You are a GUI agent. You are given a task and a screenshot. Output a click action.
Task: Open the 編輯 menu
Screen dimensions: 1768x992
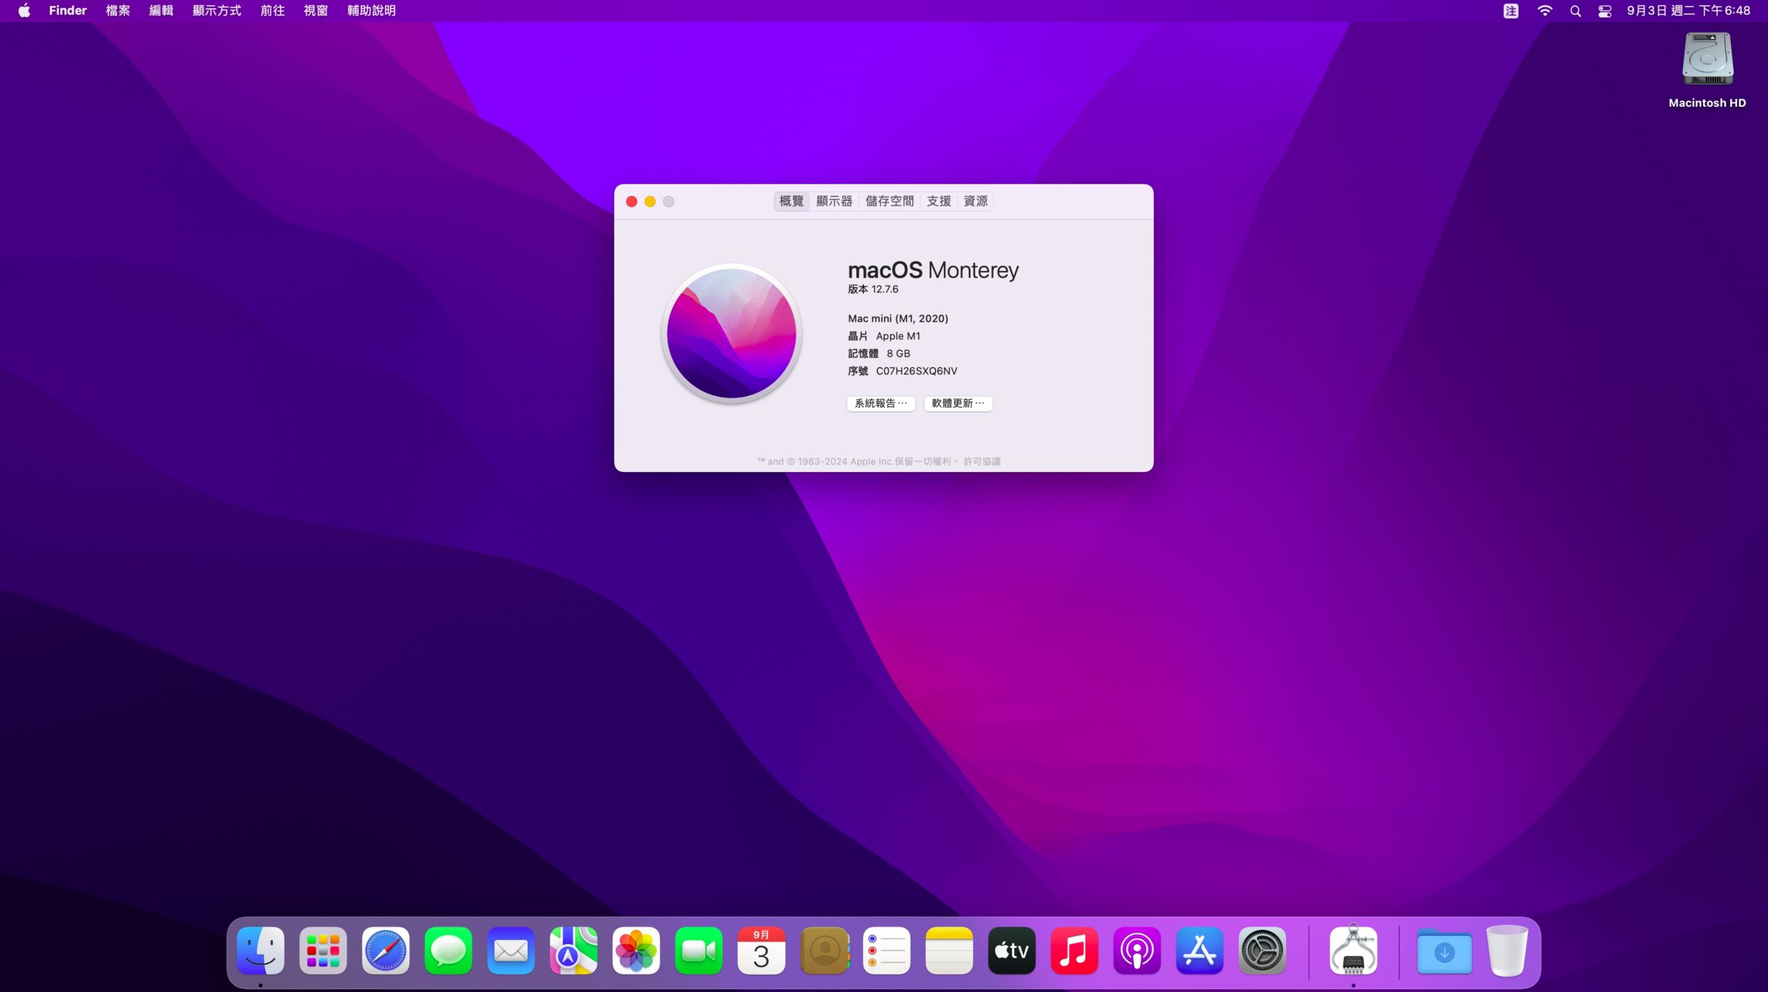[x=162, y=11]
